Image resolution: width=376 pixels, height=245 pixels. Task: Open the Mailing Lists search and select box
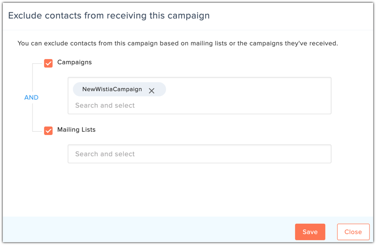(x=200, y=154)
